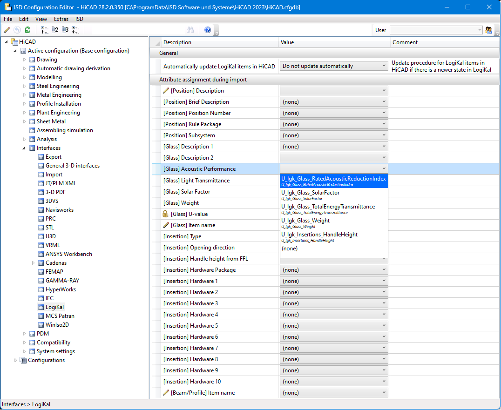
Task: Open the ISD menu
Action: [79, 19]
